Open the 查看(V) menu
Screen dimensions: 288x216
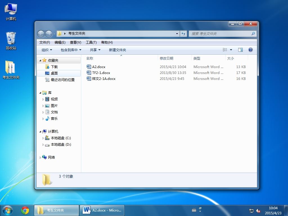[75, 42]
